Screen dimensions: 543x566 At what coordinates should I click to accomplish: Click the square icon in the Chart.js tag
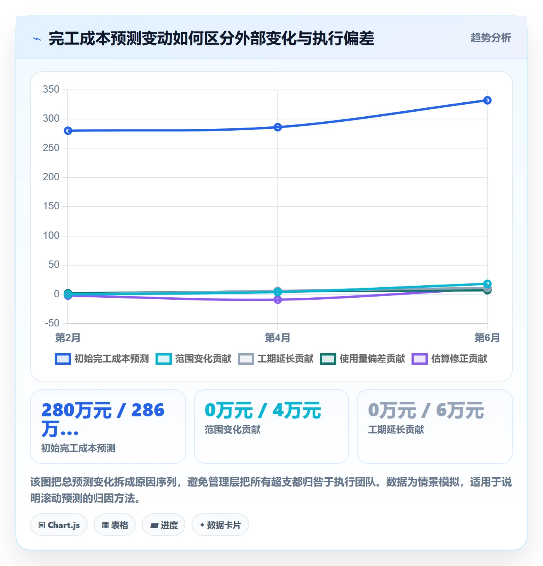pyautogui.click(x=42, y=525)
